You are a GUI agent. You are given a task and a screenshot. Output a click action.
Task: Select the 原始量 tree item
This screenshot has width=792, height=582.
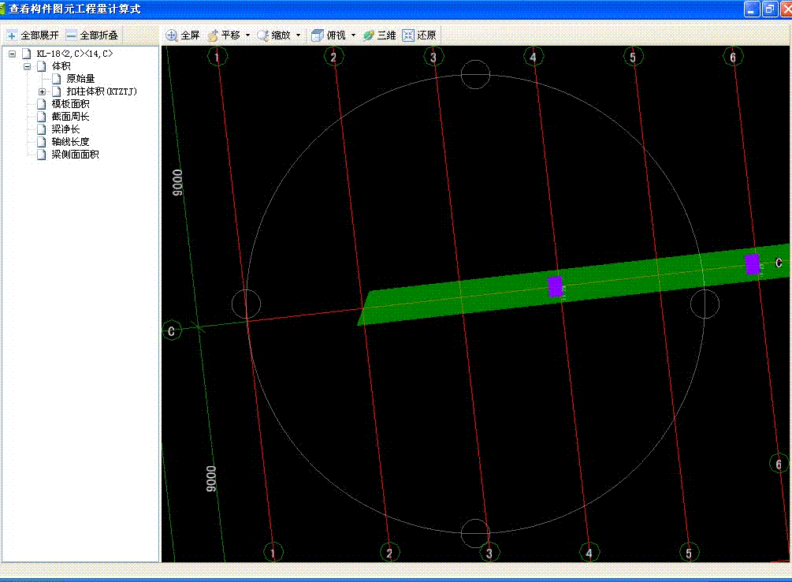[81, 79]
